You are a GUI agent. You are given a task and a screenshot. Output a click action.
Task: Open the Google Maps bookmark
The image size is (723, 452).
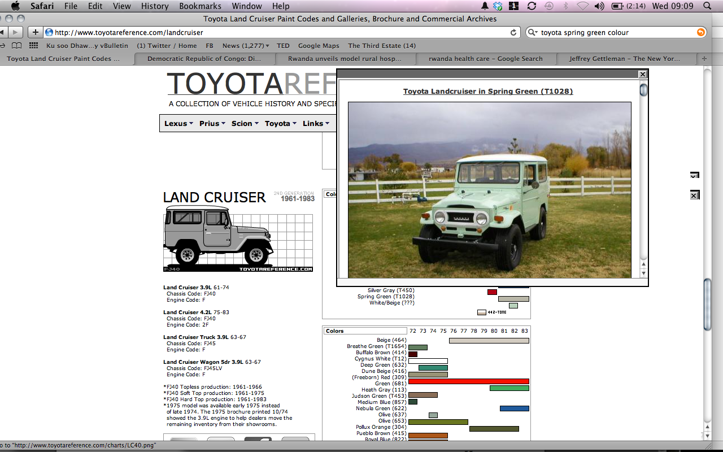click(x=319, y=46)
